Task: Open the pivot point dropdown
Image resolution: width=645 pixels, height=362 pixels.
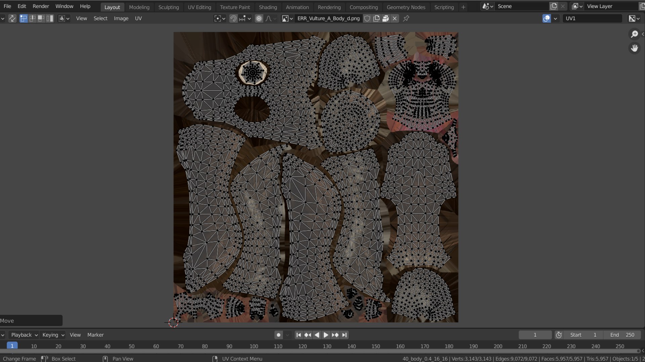Action: click(220, 18)
